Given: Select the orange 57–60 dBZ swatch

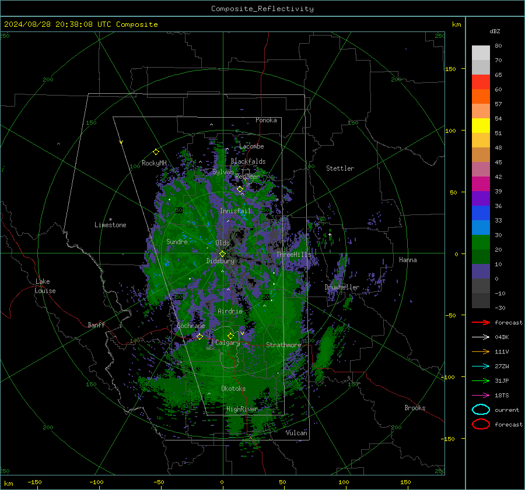Looking at the screenshot, I should [481, 97].
